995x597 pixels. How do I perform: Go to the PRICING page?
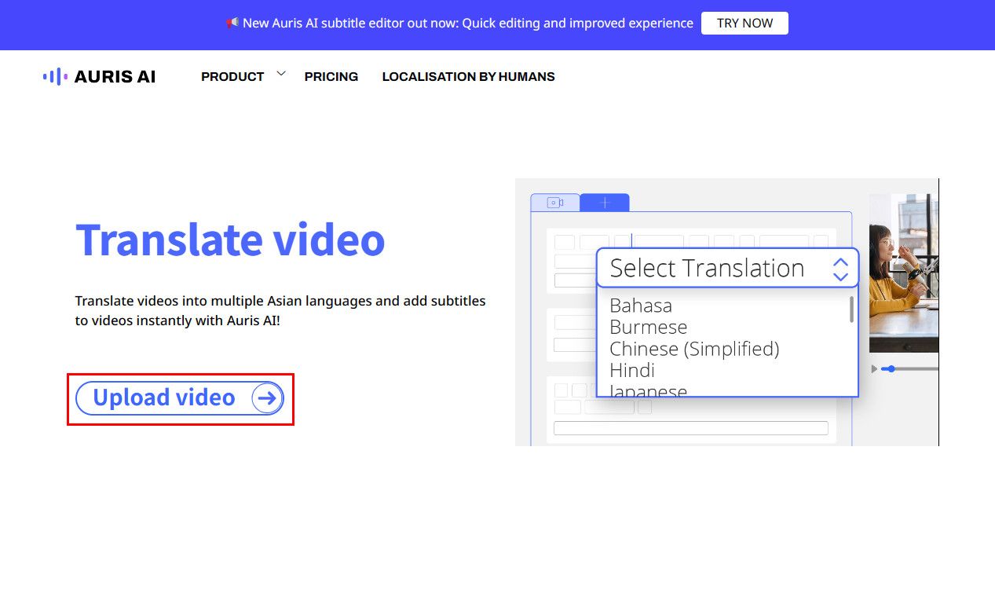pos(331,77)
